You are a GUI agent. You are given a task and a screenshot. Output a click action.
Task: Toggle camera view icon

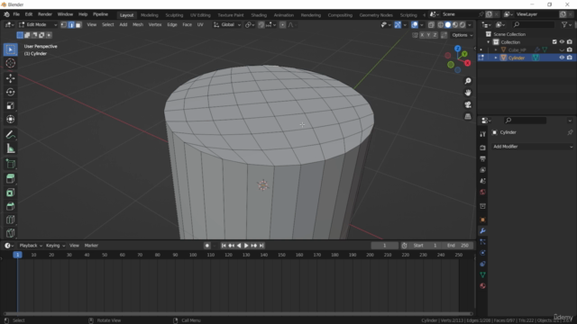pyautogui.click(x=468, y=104)
